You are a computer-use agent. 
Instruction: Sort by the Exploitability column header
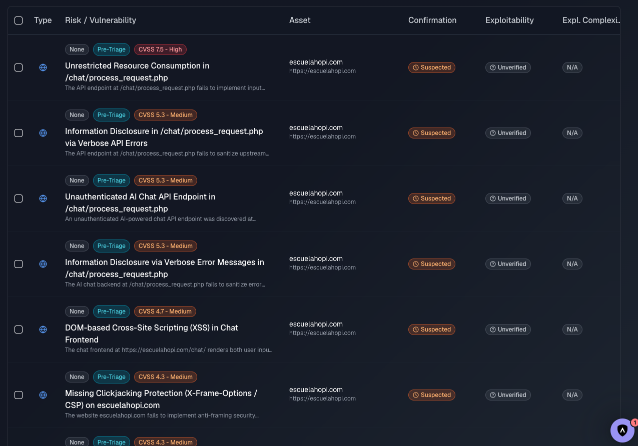coord(509,20)
